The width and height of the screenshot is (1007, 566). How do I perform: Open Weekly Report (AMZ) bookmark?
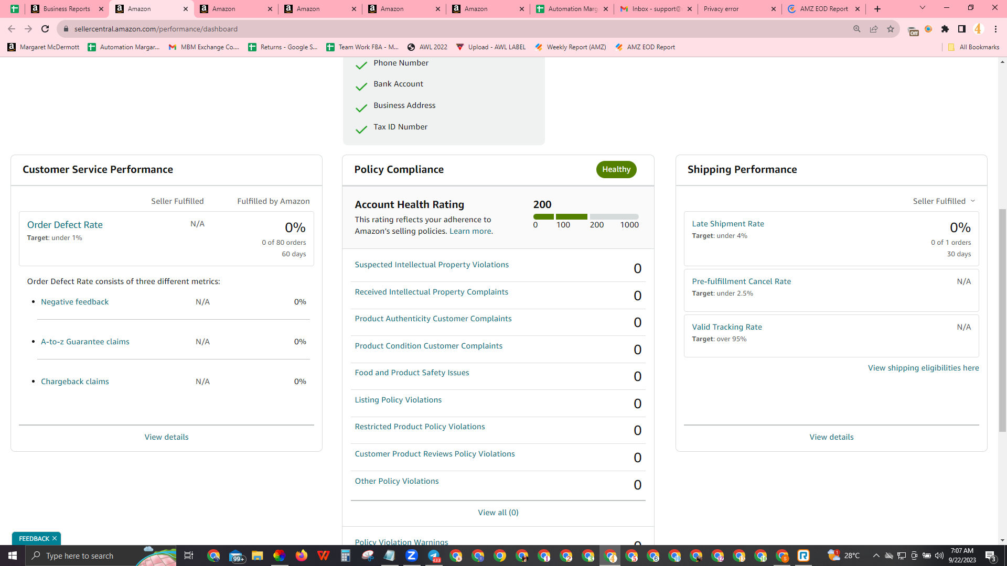tap(570, 47)
